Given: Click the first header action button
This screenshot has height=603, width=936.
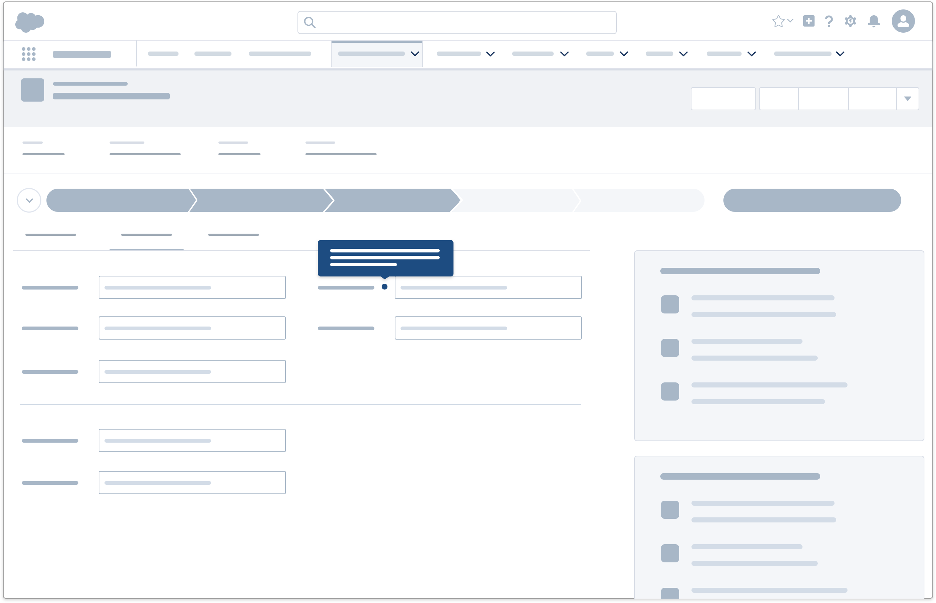Looking at the screenshot, I should coord(723,99).
